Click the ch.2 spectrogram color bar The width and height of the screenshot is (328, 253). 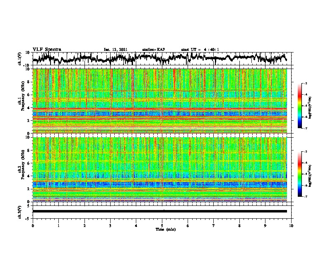point(300,174)
